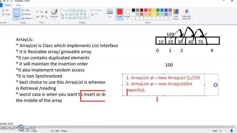The width and height of the screenshot is (237, 133).
Task: Click the blue circular handle beside text box
Action: tap(216, 85)
